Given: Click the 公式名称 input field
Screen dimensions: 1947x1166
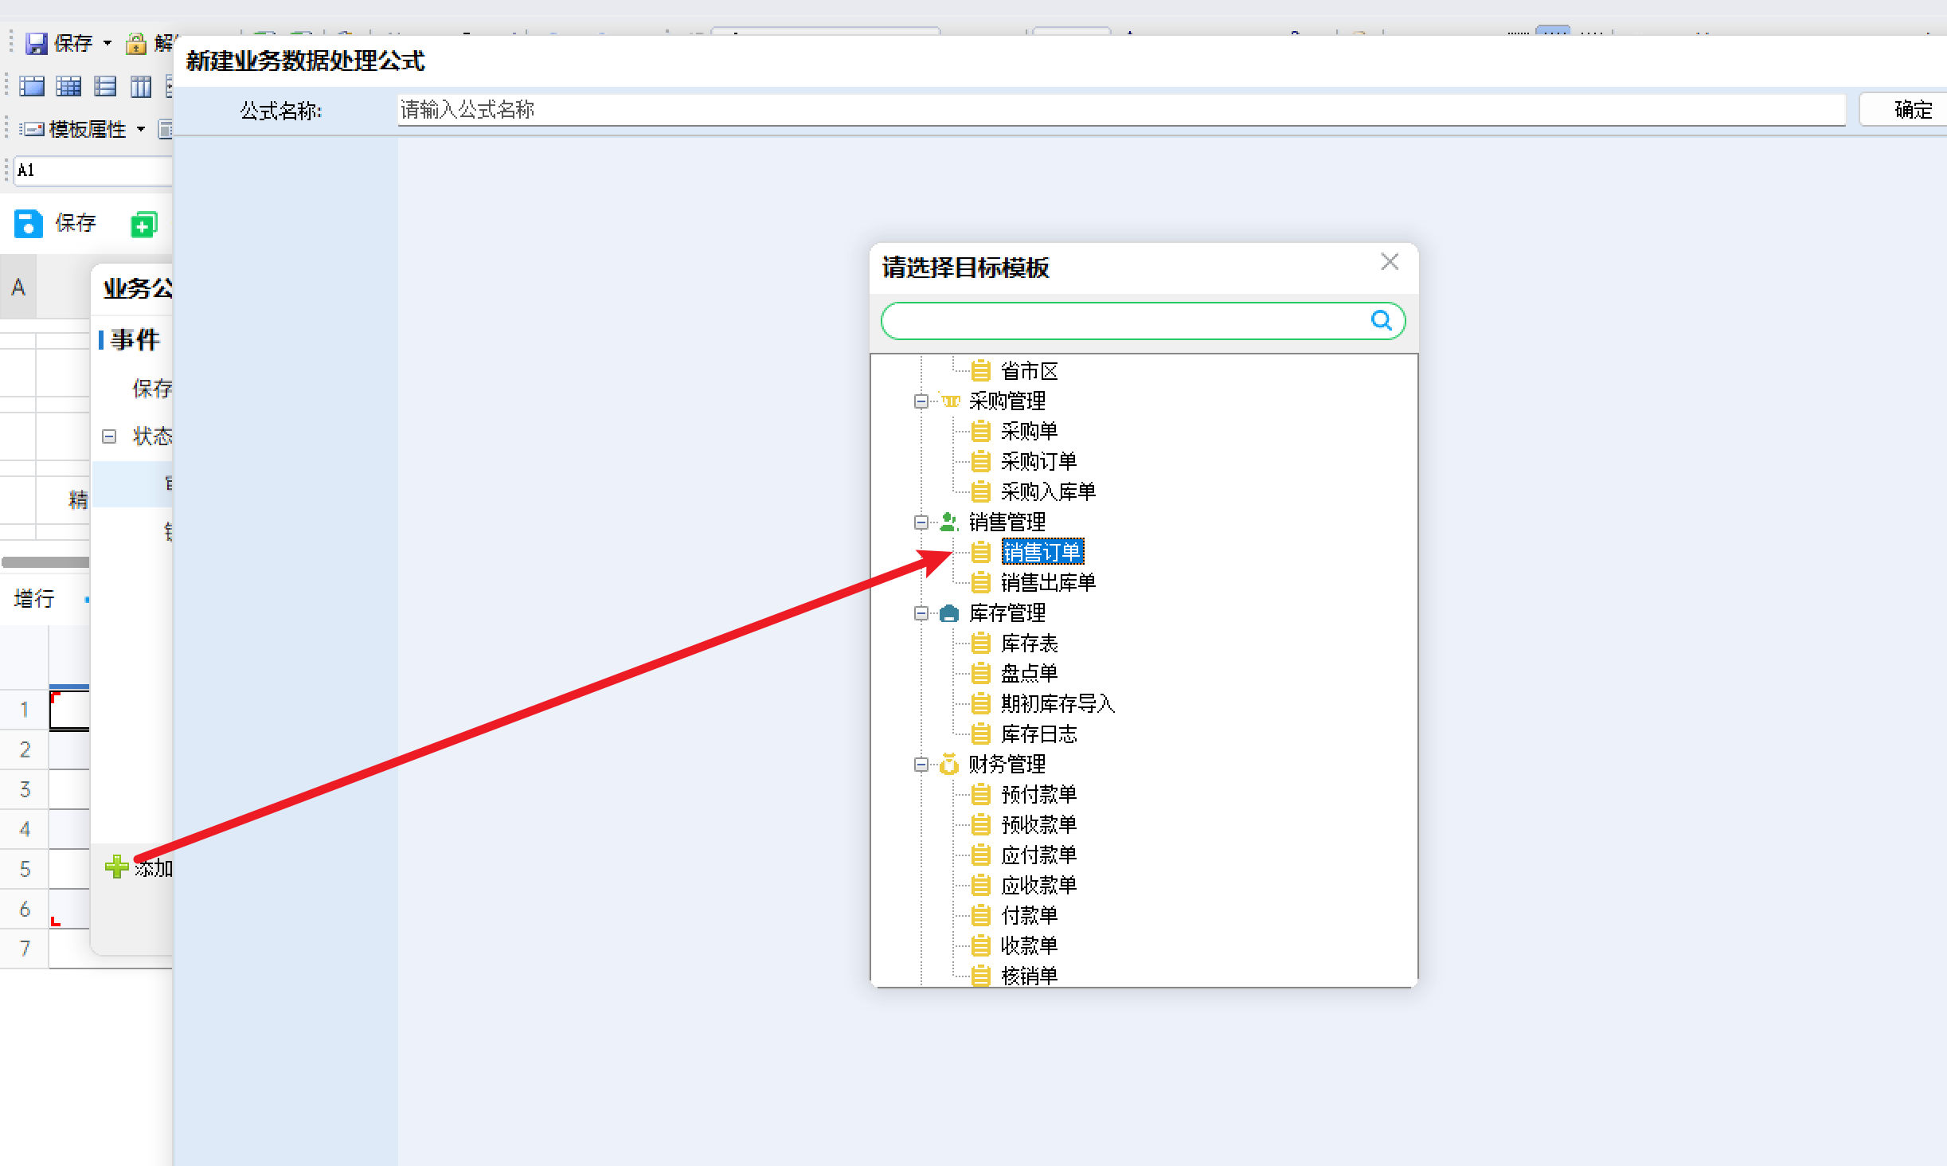Looking at the screenshot, I should 1121,110.
